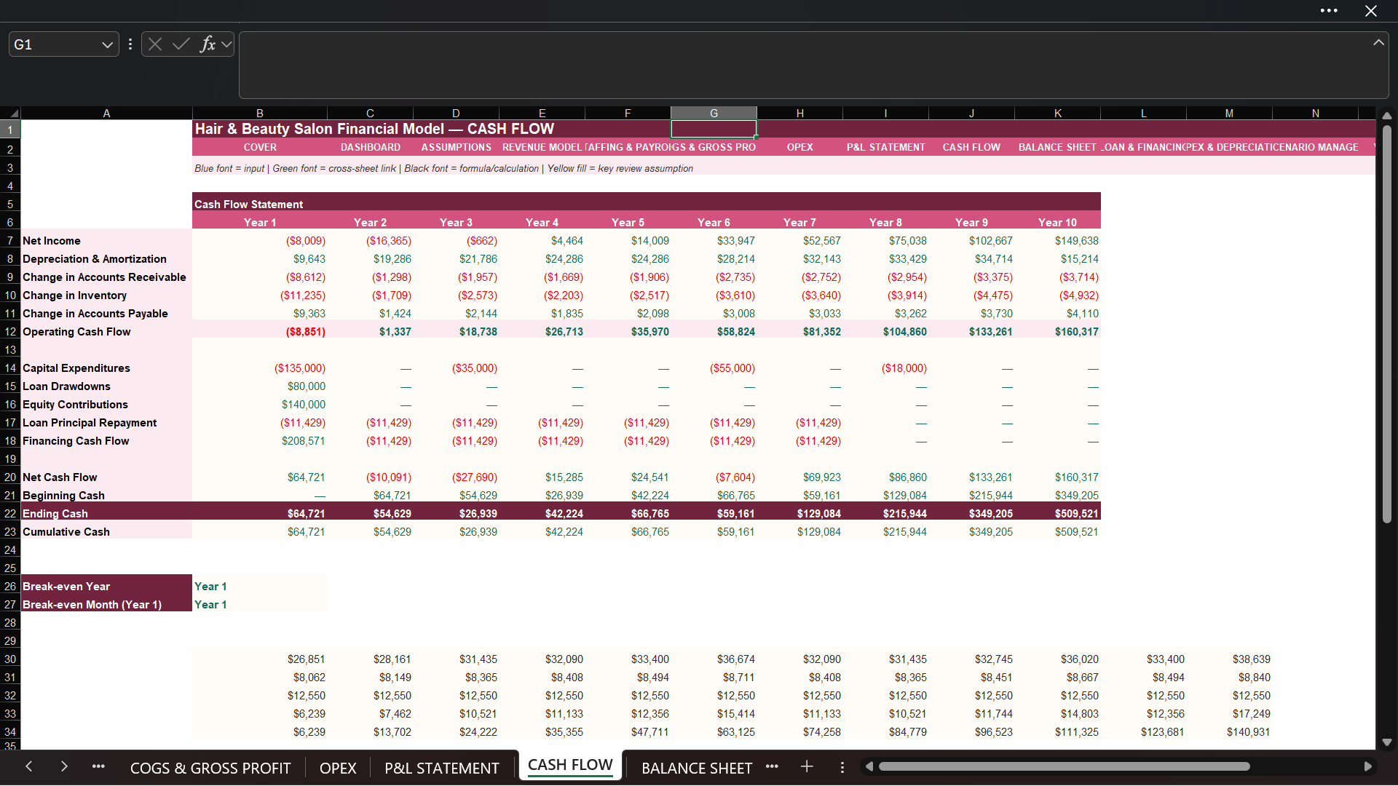1398x786 pixels.
Task: Expand the Name Box dropdown
Action: click(107, 45)
